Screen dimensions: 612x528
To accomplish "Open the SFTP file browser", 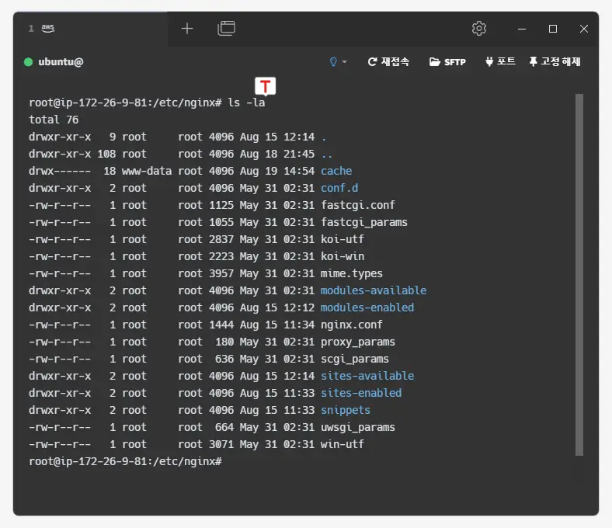I will (x=447, y=62).
